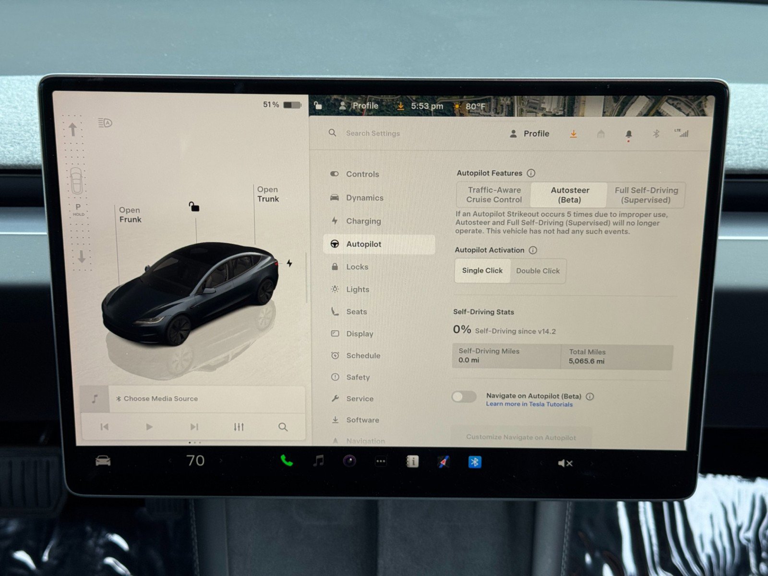Enable Navigate on Autopilot (Beta)
768x576 pixels.
pos(463,396)
